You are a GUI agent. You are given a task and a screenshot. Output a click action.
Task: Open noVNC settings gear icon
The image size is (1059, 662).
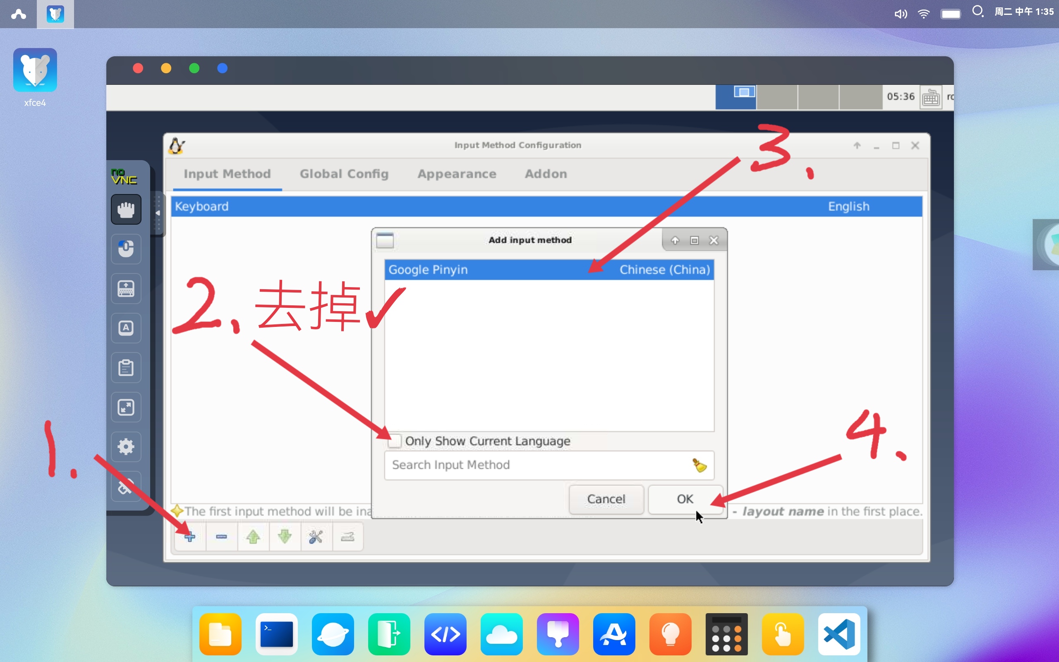(126, 447)
